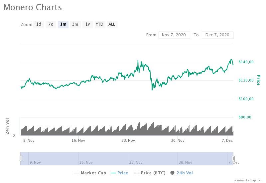266x183 pixels.
Task: Click the From date field
Action: (174, 35)
